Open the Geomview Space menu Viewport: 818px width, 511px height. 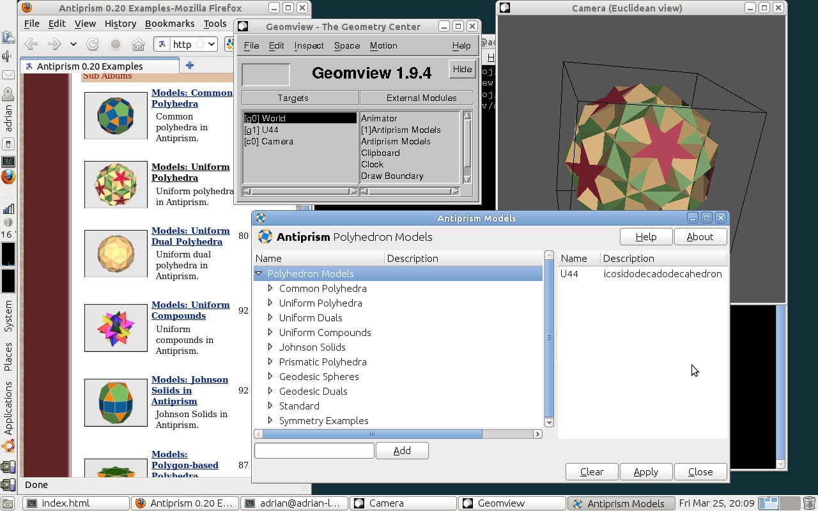347,45
